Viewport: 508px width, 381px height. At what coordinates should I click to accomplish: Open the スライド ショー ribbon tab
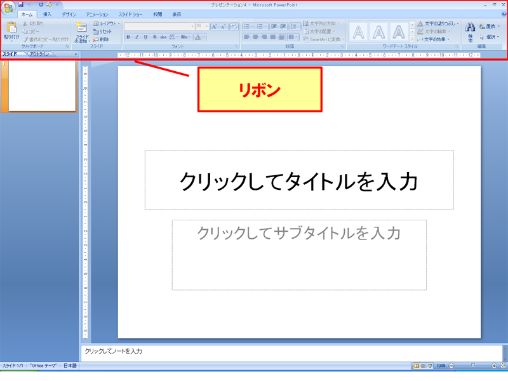pyautogui.click(x=131, y=14)
